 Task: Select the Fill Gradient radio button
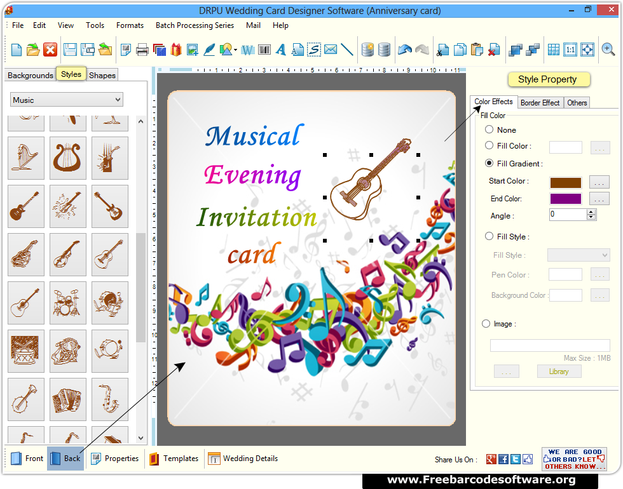(489, 163)
